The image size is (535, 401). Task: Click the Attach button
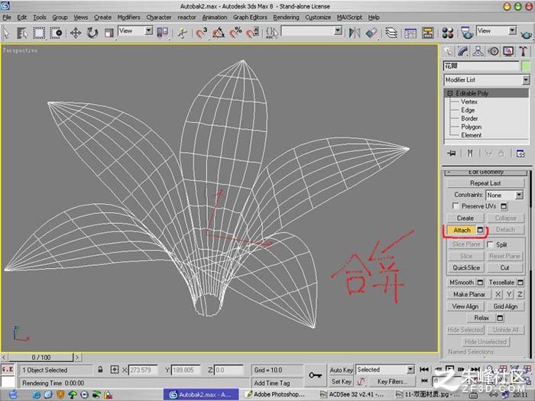[462, 230]
